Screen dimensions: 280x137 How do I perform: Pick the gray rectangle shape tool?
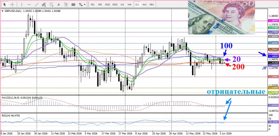[x=73, y=4]
